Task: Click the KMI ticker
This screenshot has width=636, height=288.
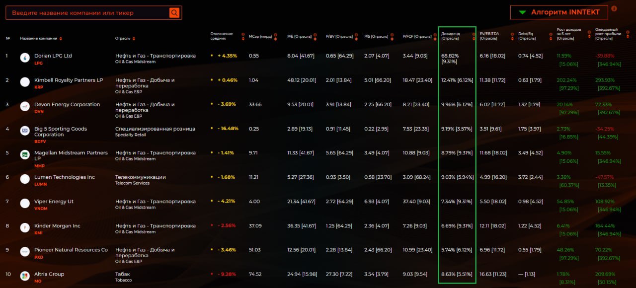Action: tap(38, 233)
